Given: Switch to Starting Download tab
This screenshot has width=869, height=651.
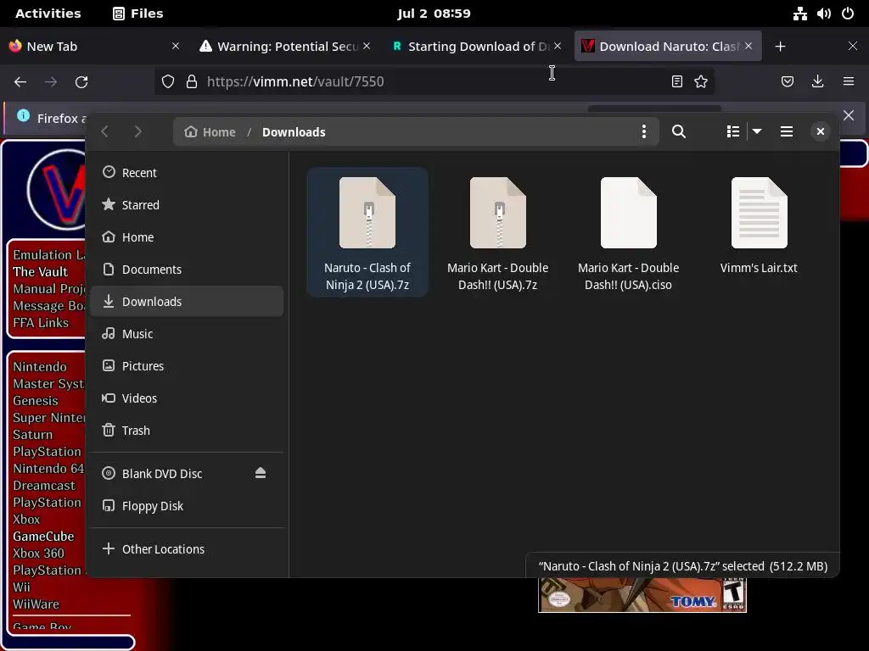Looking at the screenshot, I should [477, 47].
